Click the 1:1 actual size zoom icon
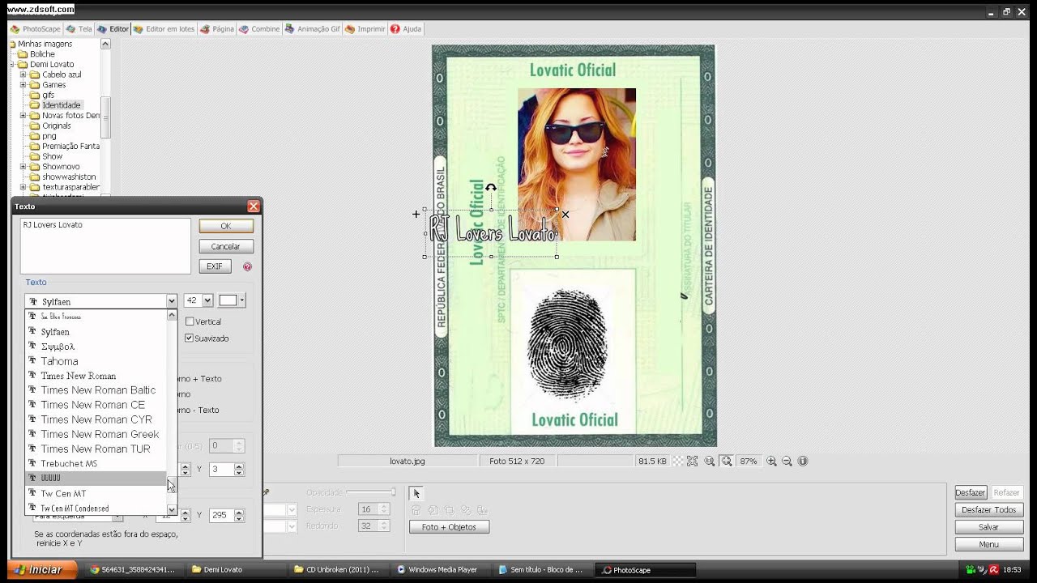The width and height of the screenshot is (1037, 583). tap(710, 461)
